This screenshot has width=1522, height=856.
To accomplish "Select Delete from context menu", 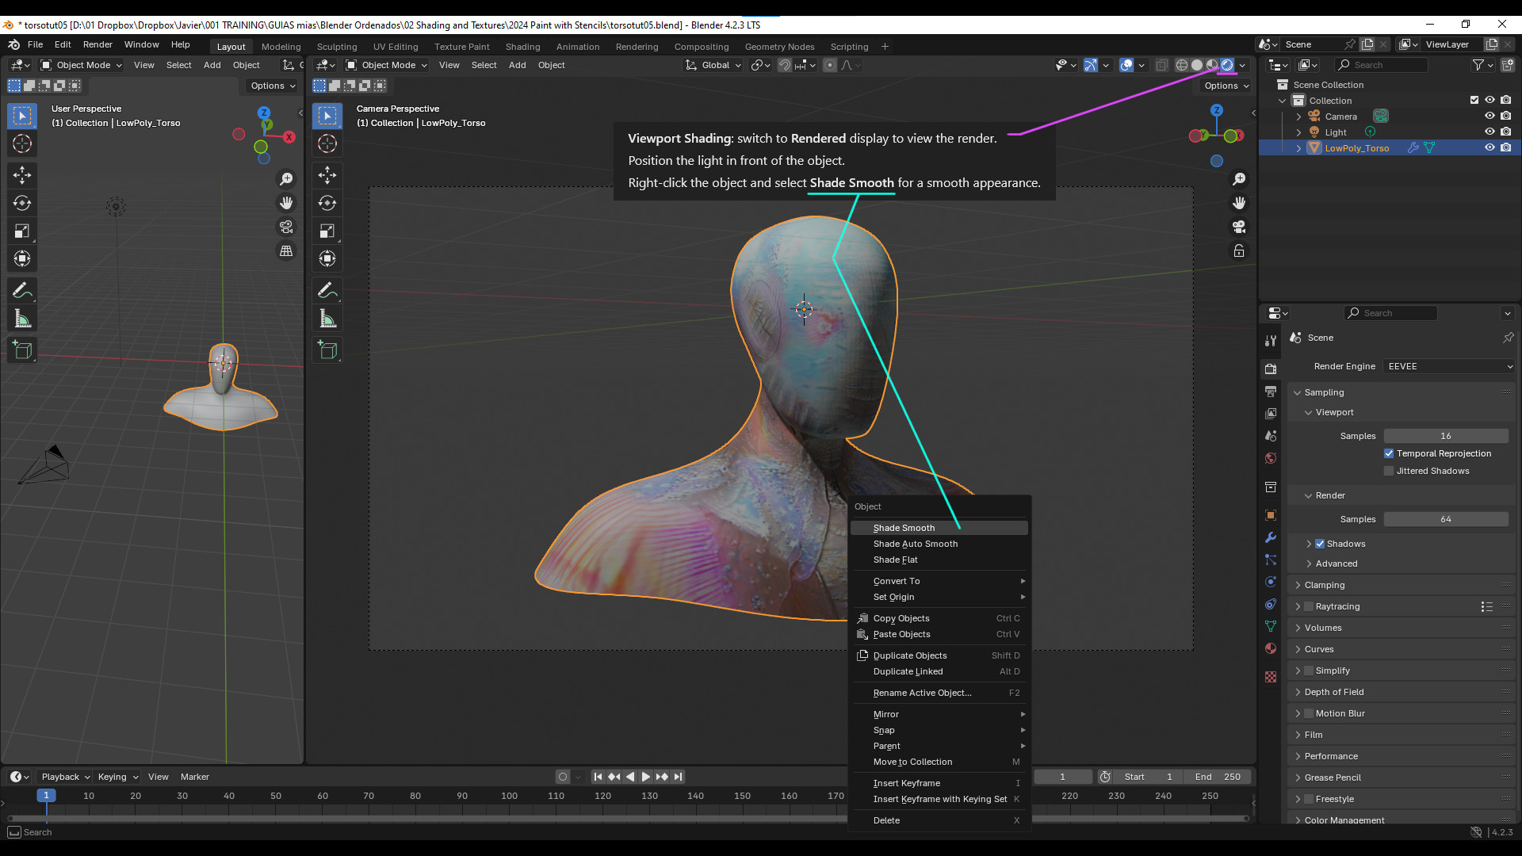I will pyautogui.click(x=939, y=820).
